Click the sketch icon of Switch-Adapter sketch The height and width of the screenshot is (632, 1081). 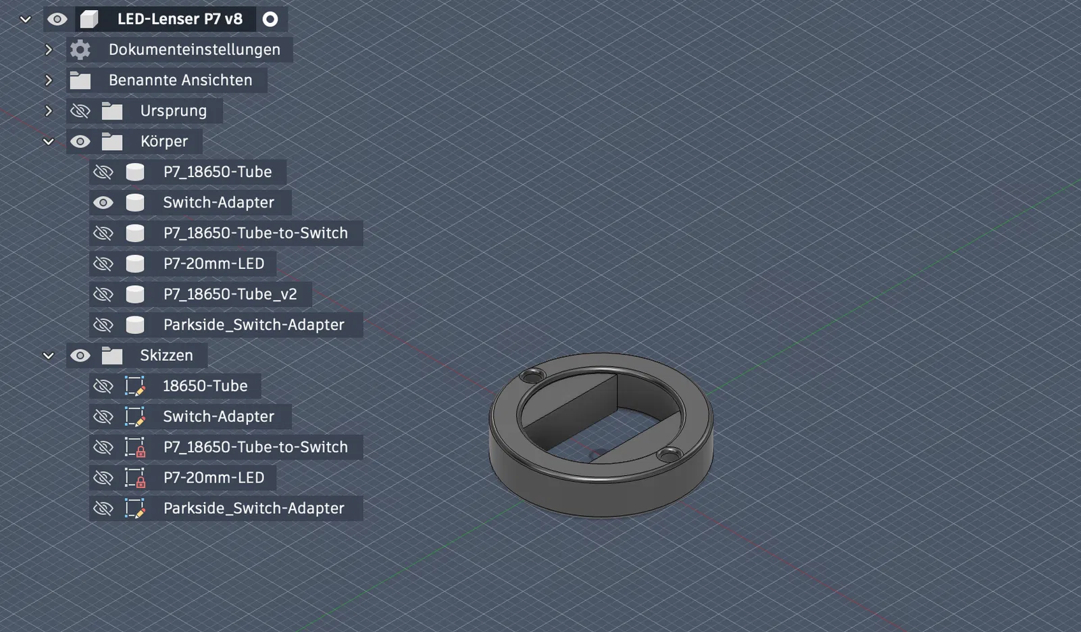click(135, 416)
